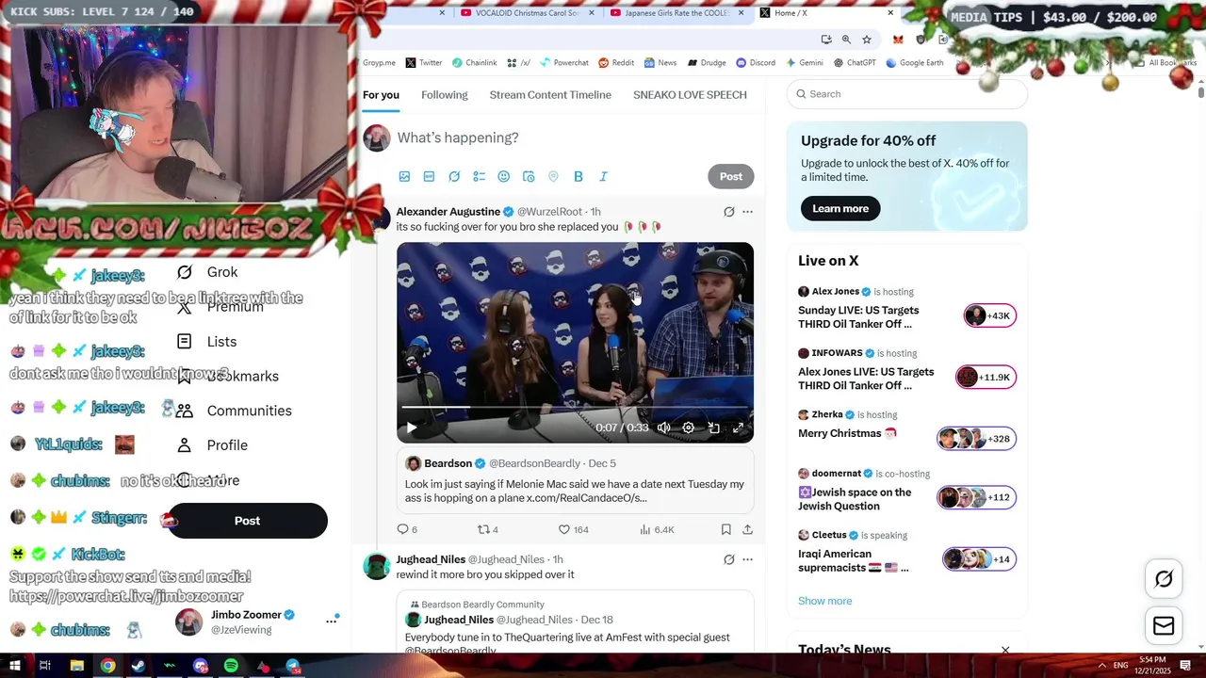Add a poll using the composer poll icon
The height and width of the screenshot is (678, 1206).
pyautogui.click(x=479, y=176)
